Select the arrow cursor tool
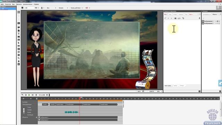The height and width of the screenshot is (125, 222). 19,43
